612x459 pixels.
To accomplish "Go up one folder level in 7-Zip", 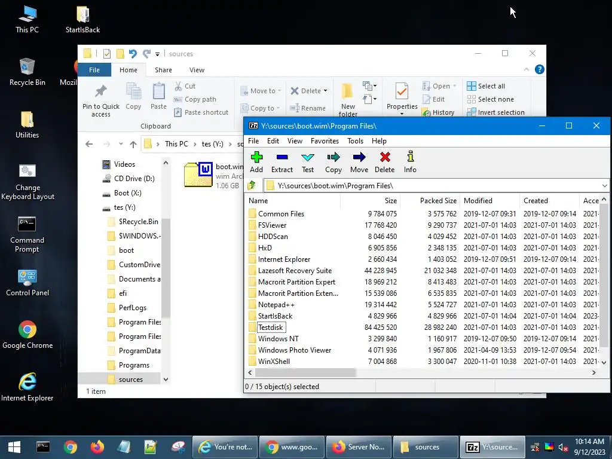I will [252, 185].
